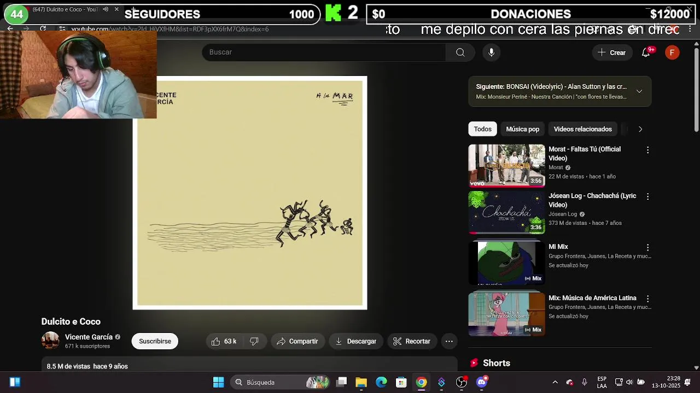Select the Música pop filter chip
700x393 pixels.
(x=522, y=129)
